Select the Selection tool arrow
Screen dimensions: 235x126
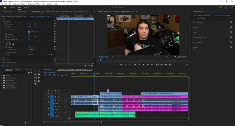pyautogui.click(x=35, y=71)
